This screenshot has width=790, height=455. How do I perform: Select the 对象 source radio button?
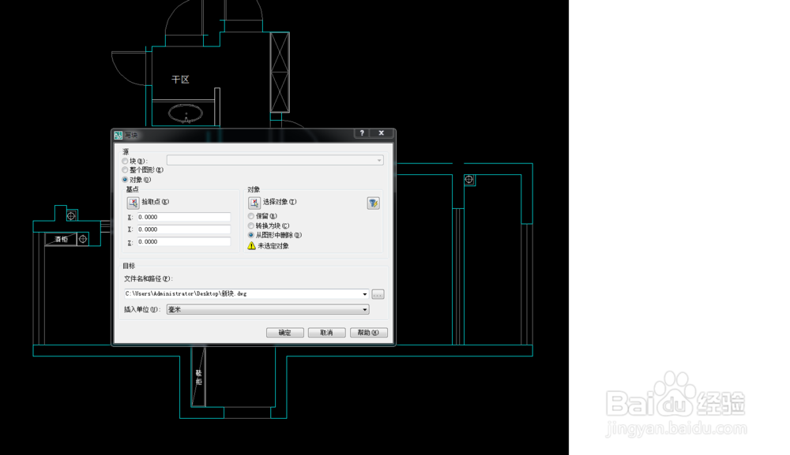coord(125,180)
